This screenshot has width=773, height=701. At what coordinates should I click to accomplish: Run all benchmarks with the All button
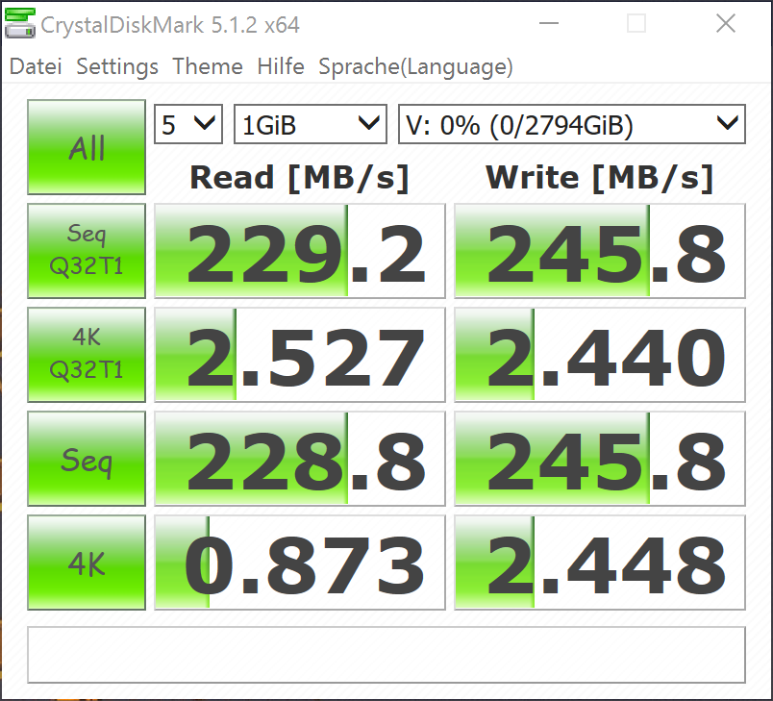point(87,147)
